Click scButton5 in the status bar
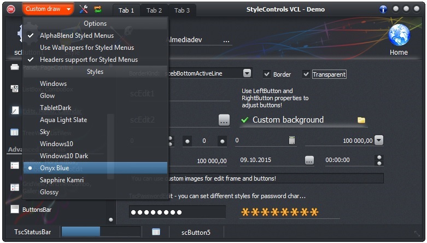The height and width of the screenshot is (243, 427). pos(196,233)
